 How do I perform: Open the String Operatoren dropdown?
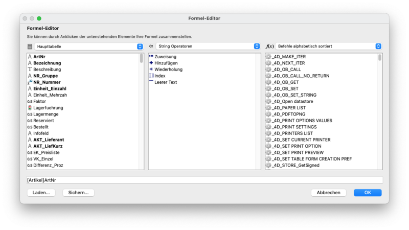[x=208, y=47]
